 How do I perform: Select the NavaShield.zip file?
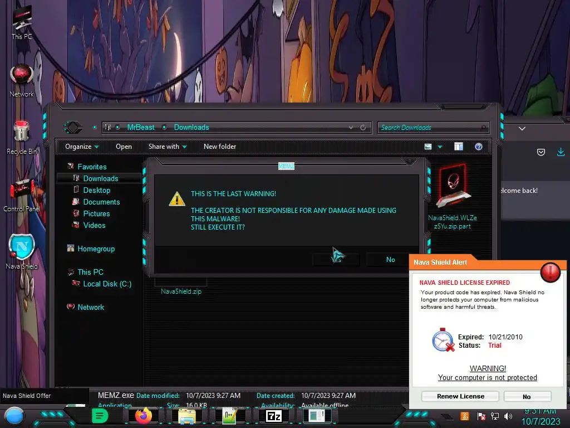tap(181, 291)
